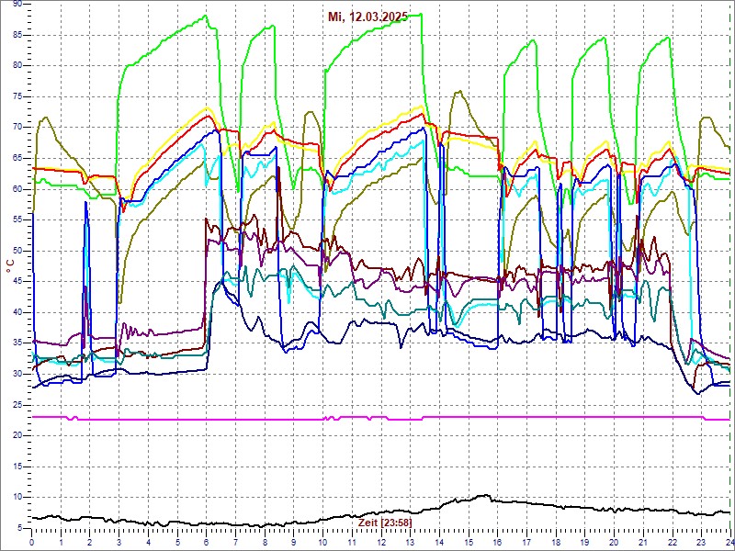The height and width of the screenshot is (551, 735).
Task: Select the 55 value on the temperature axis
Action: click(17, 219)
